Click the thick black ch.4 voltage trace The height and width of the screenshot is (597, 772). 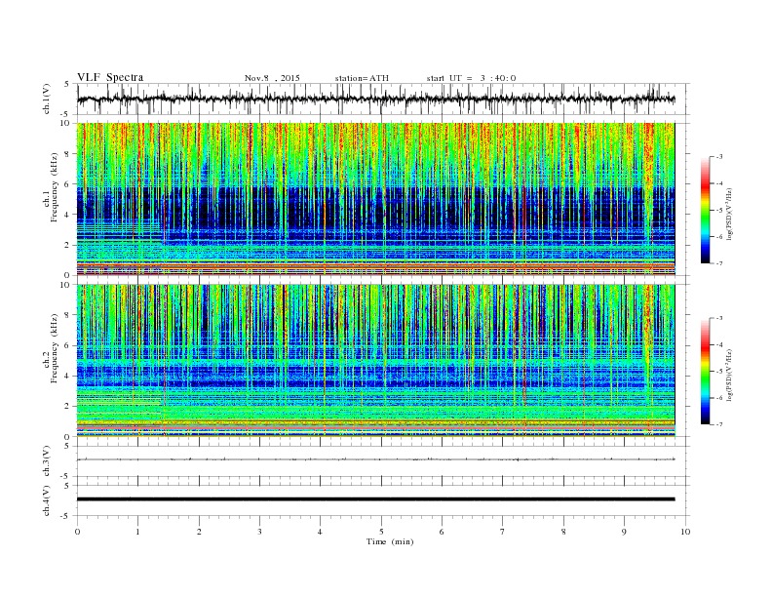pyautogui.click(x=375, y=499)
